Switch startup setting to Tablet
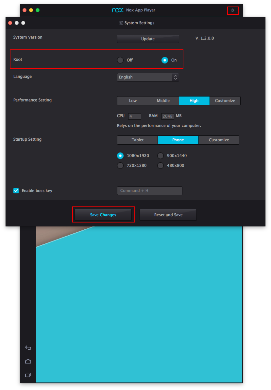The image size is (271, 390). coord(138,140)
